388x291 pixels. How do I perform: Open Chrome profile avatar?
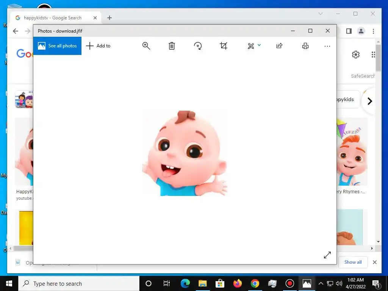pos(361,31)
